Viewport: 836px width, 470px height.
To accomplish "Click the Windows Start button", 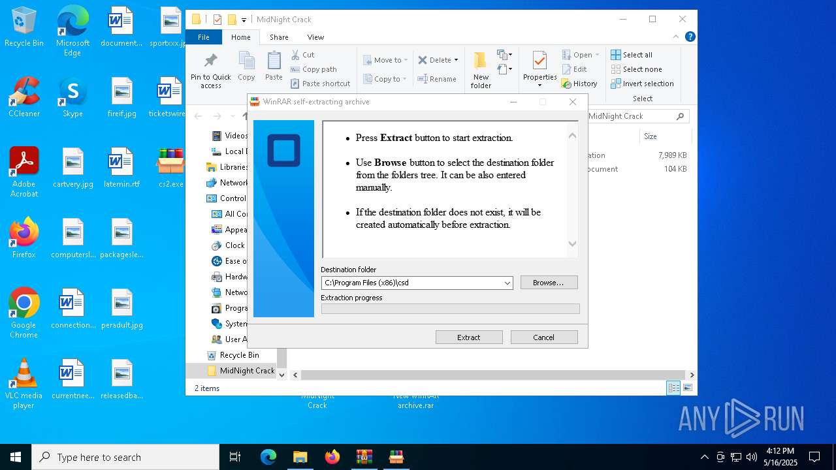I will pos(16,457).
